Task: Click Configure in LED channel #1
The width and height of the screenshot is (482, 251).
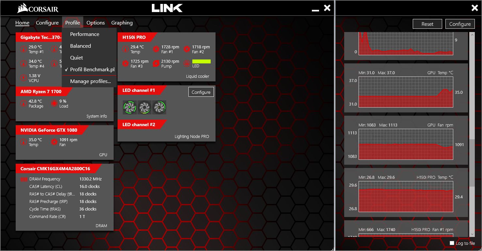Action: (201, 92)
